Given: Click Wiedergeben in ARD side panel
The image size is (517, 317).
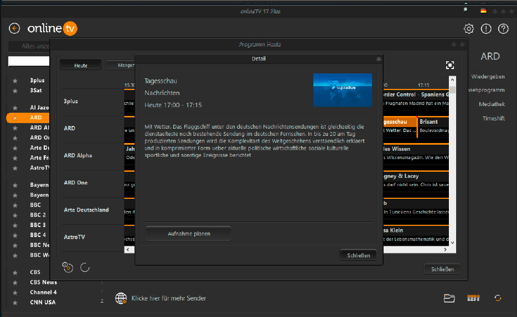Looking at the screenshot, I should tap(488, 77).
